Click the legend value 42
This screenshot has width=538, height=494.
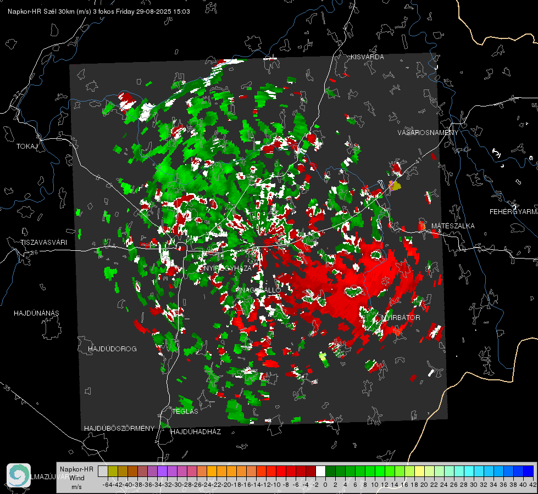point(533,485)
